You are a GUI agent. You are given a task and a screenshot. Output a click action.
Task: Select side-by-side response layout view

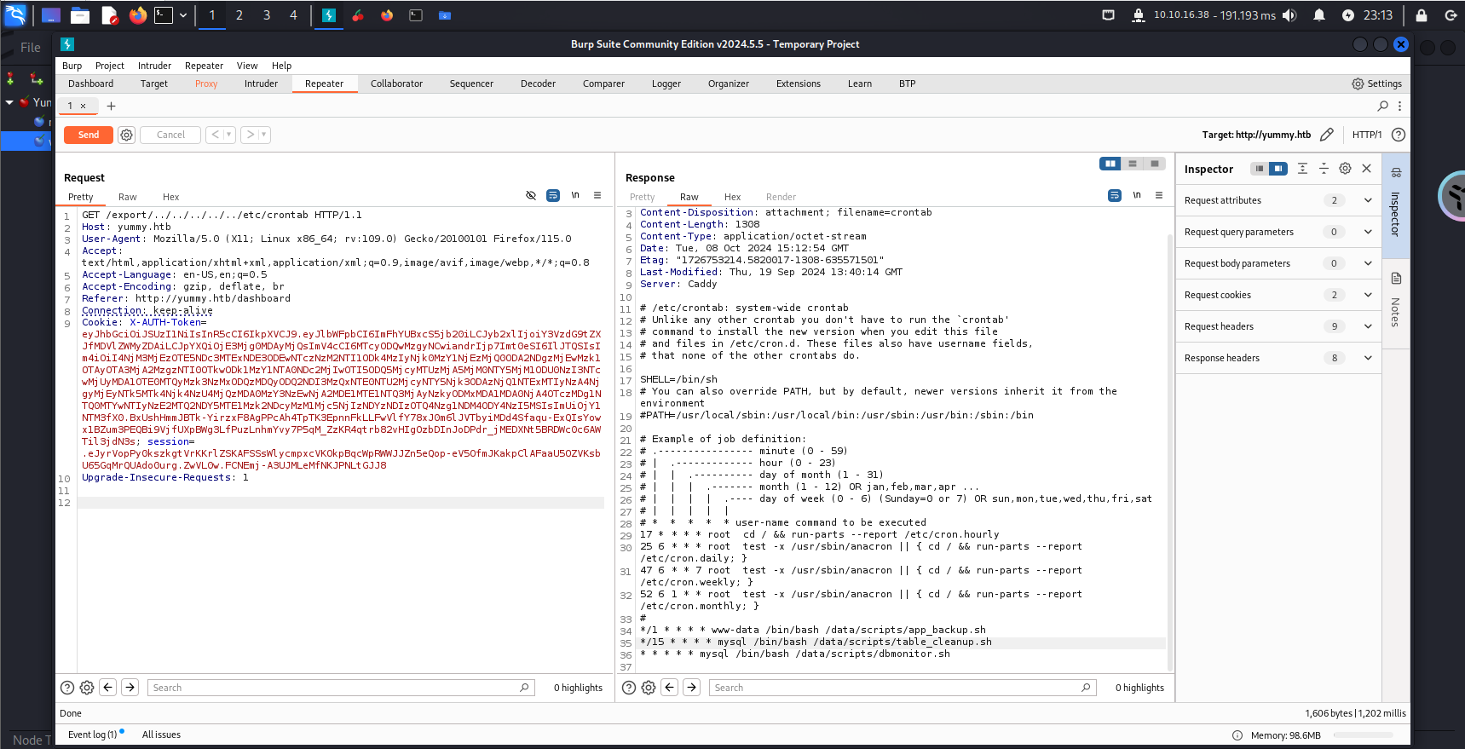tap(1110, 164)
